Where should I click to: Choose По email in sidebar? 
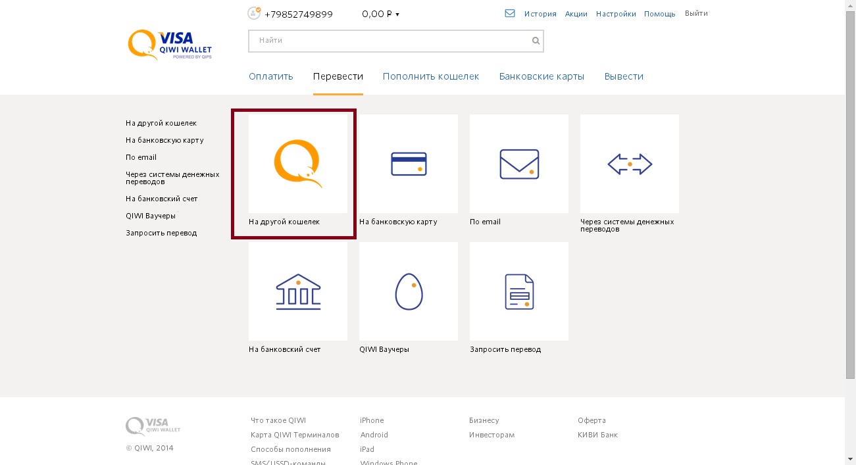141,157
